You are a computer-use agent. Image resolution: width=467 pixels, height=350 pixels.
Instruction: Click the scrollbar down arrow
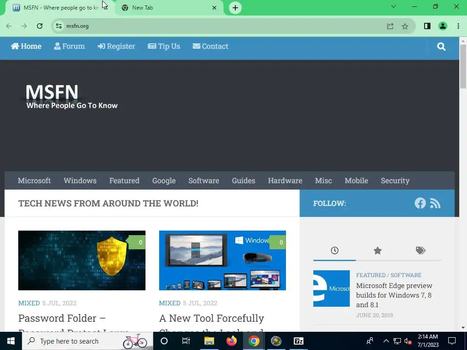[x=463, y=328]
